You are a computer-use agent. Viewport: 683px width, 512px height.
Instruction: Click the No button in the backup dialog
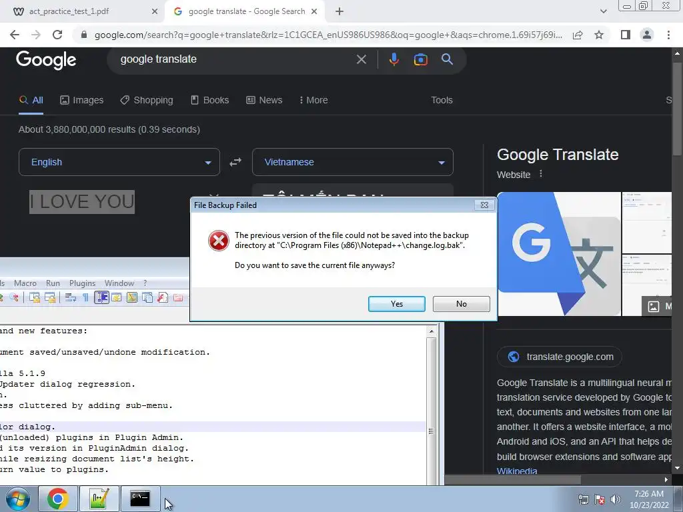[x=462, y=304]
